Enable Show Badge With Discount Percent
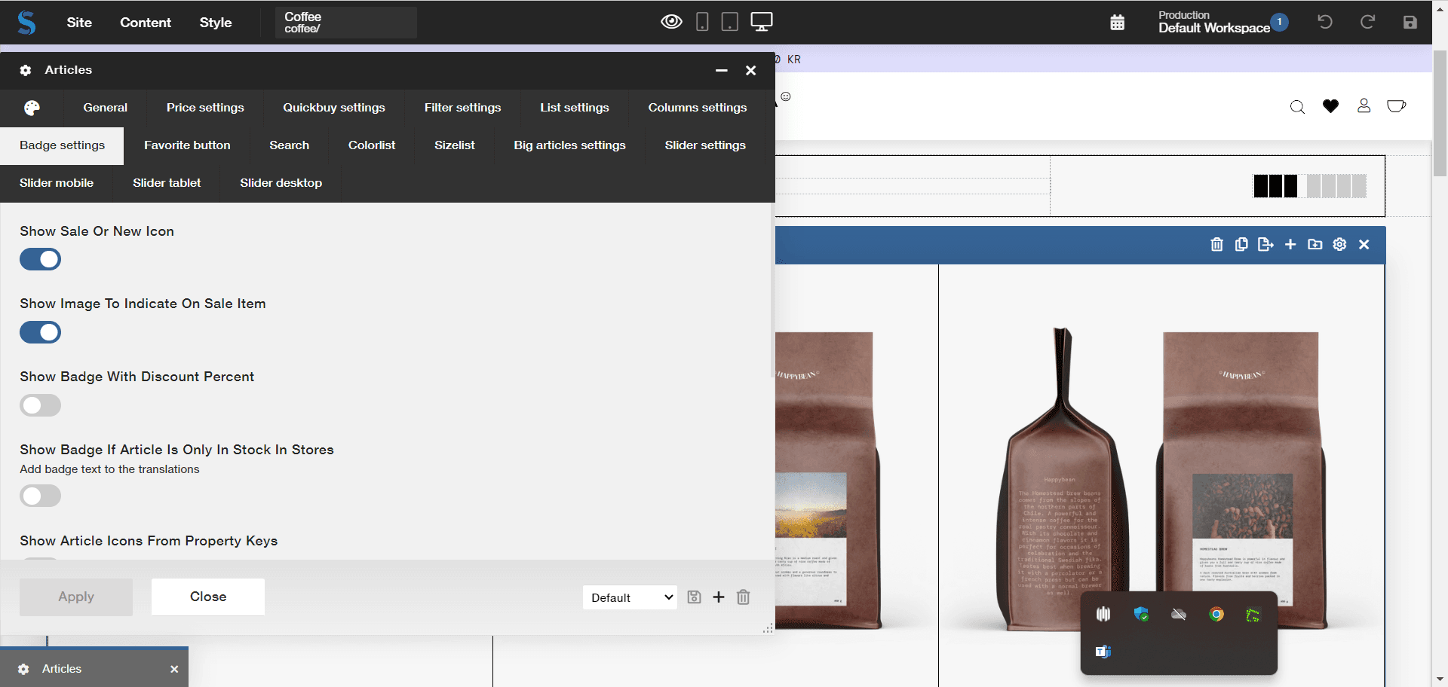Viewport: 1448px width, 687px height. click(40, 405)
